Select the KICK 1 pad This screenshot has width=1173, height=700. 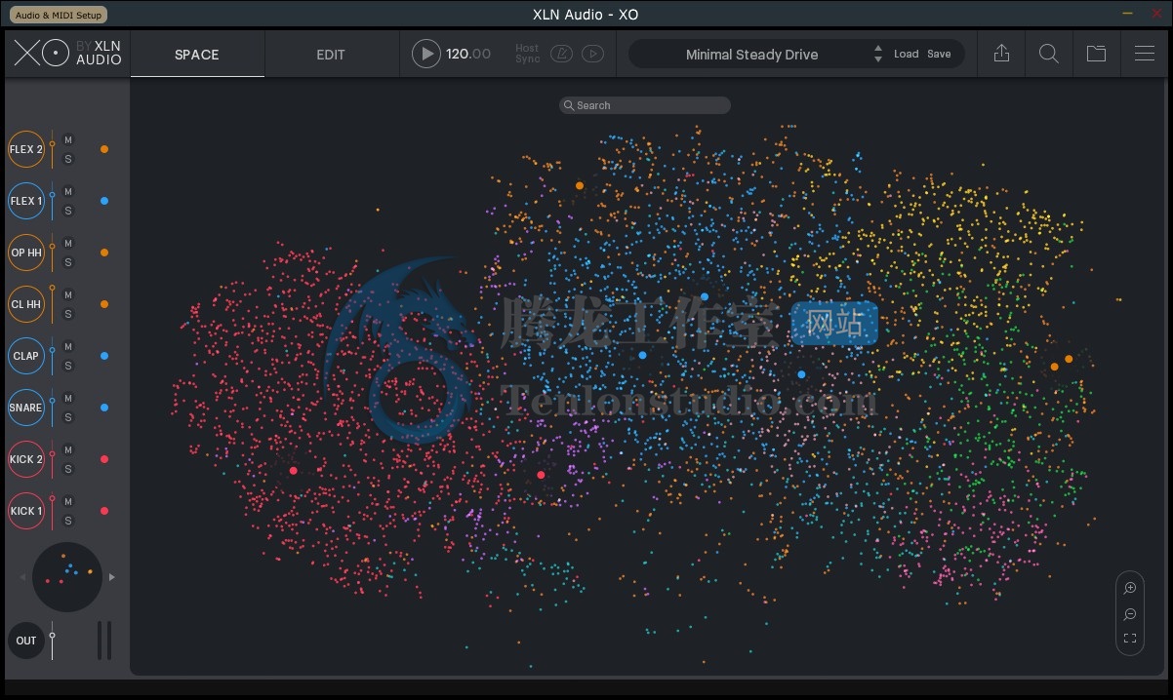click(x=26, y=511)
